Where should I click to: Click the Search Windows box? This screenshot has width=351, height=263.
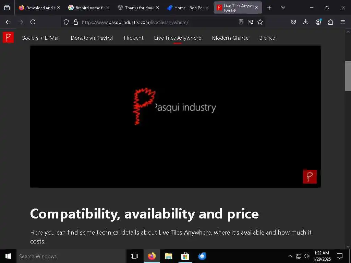coord(71,256)
